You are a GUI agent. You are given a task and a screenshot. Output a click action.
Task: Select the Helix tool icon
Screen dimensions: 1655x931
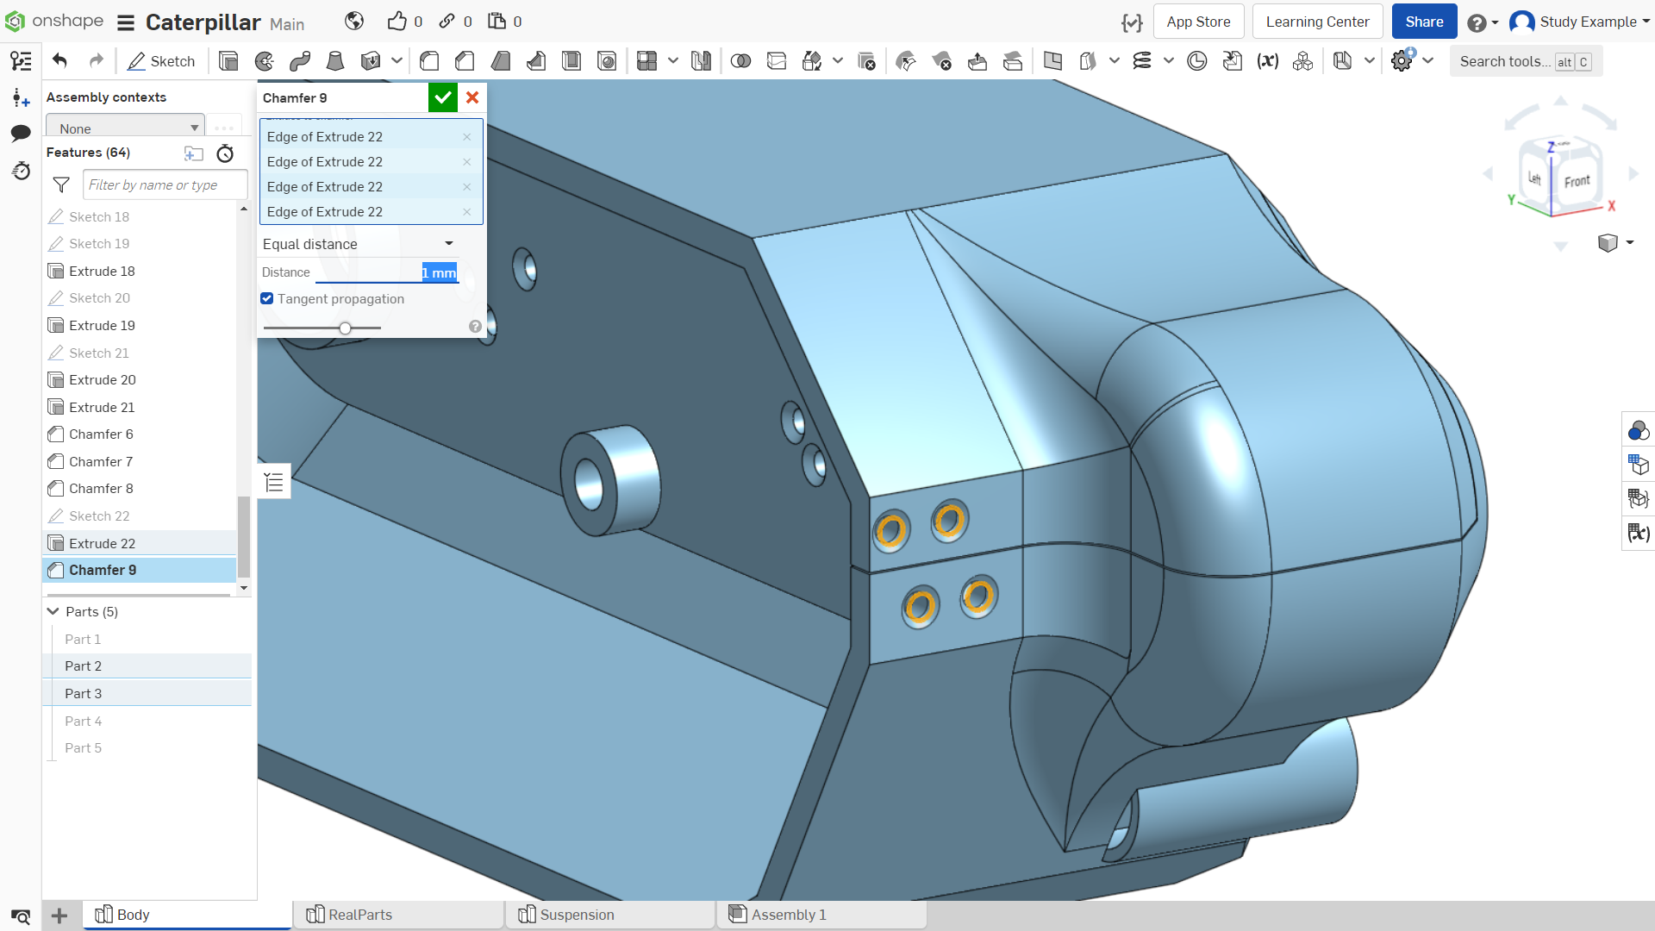(1142, 61)
